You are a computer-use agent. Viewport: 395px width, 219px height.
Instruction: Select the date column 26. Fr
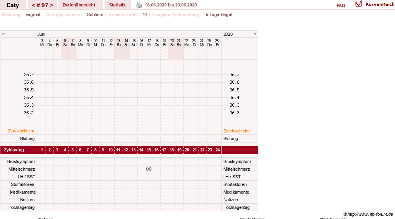(x=217, y=43)
